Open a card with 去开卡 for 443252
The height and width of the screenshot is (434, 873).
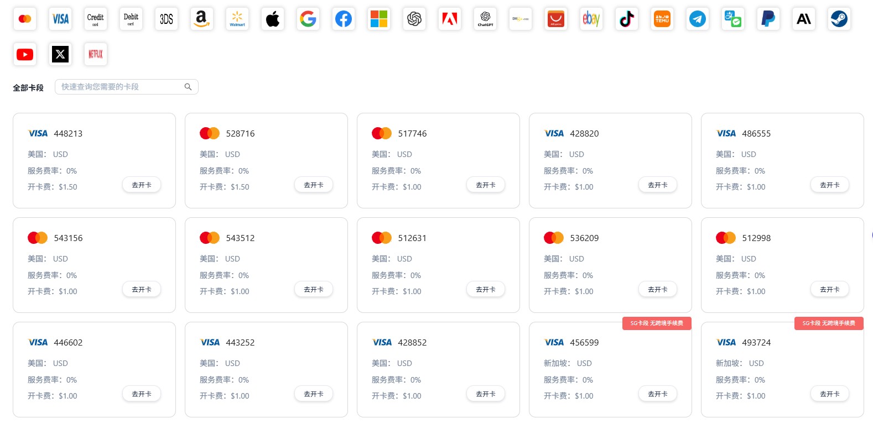[x=314, y=394]
